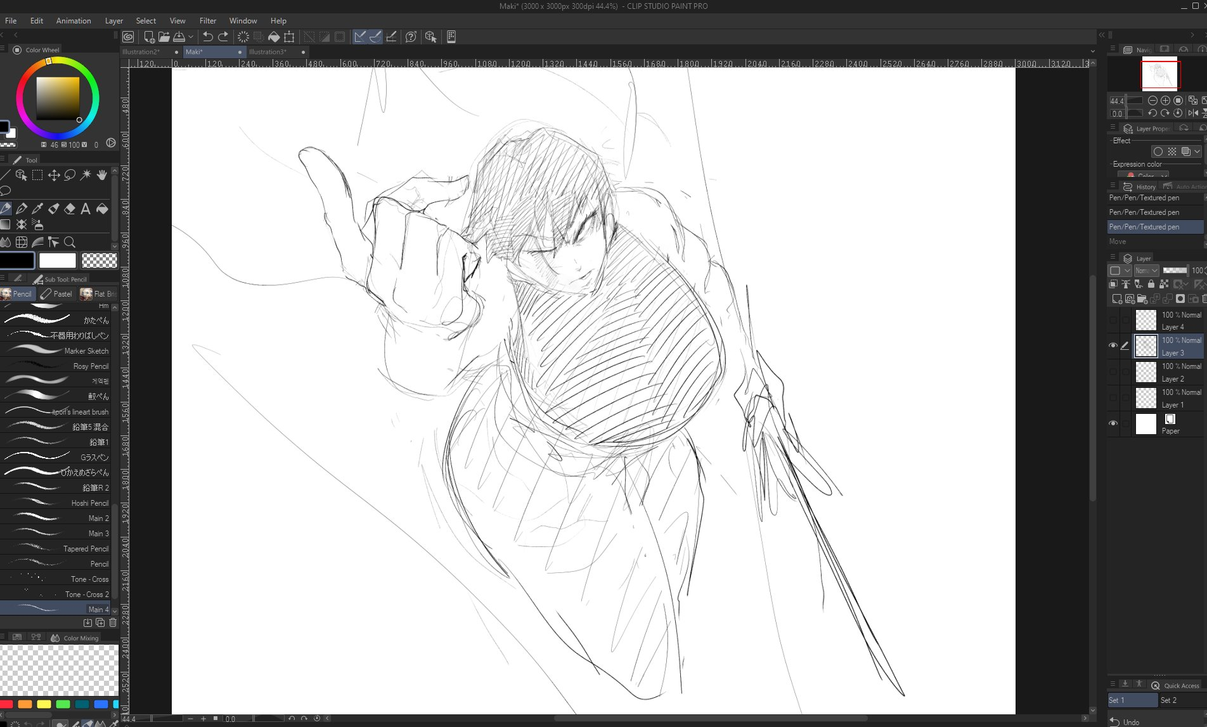Select the Eraser tool in Tool palette

point(70,209)
